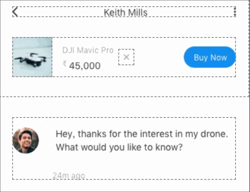Image resolution: width=250 pixels, height=192 pixels.
Task: Click Keith Mills' profile avatar
Action: pos(26,140)
